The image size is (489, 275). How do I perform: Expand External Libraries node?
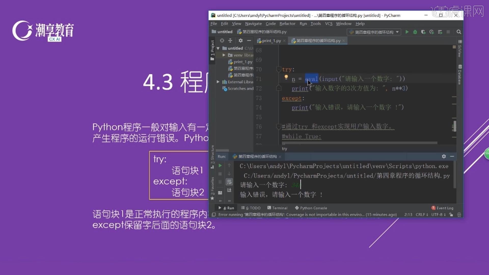[x=218, y=82]
